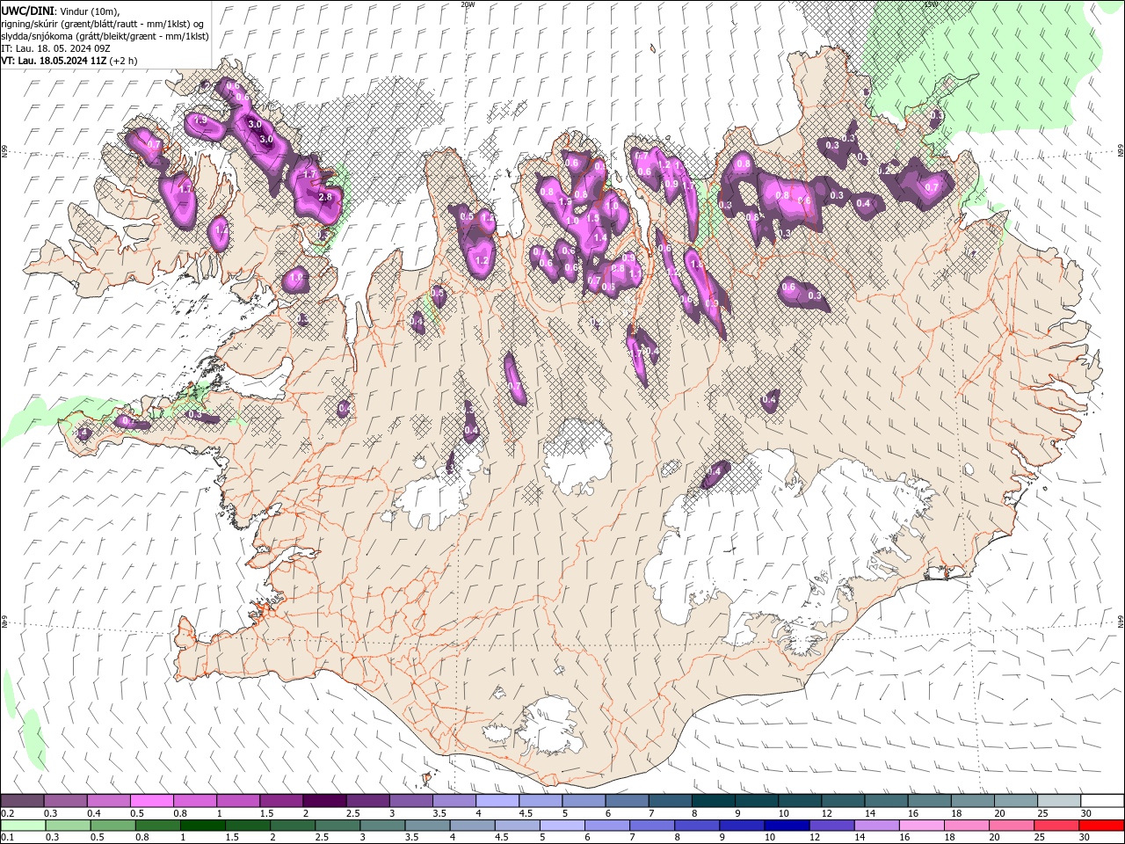Click the 'IT: Lau. 18. 05. 2024 09Z' line

pos(54,48)
